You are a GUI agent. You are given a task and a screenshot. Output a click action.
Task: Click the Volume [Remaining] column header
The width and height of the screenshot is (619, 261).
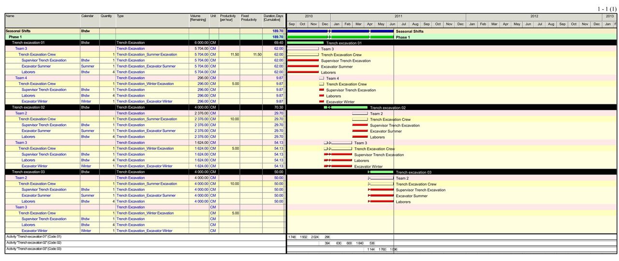[x=199, y=21]
